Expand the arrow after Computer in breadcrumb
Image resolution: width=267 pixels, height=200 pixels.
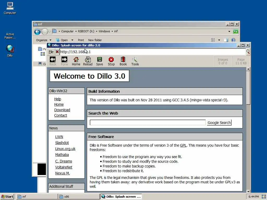coord(76,31)
